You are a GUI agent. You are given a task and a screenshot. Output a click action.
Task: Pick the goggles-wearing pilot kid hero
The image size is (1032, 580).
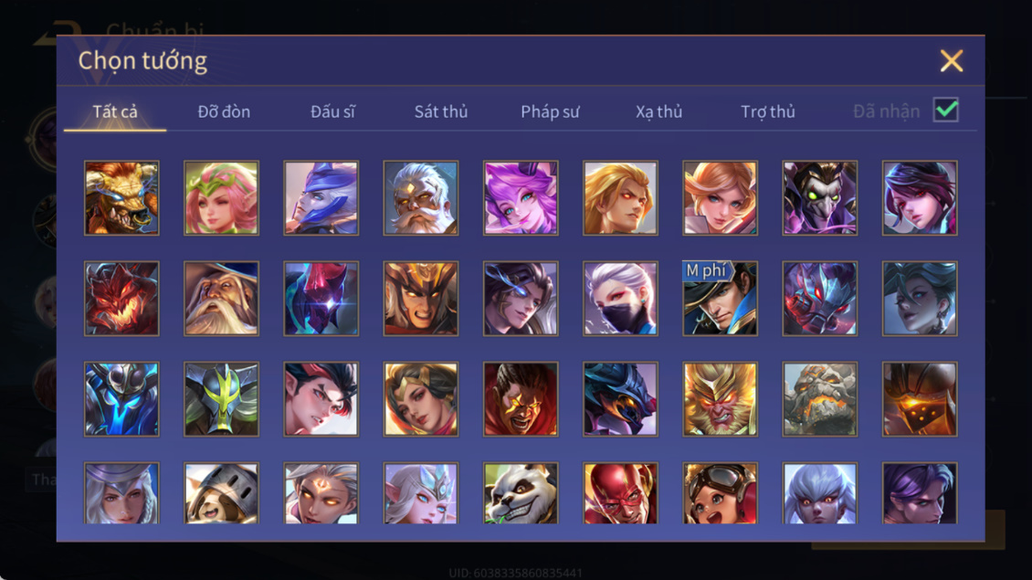[x=720, y=493]
